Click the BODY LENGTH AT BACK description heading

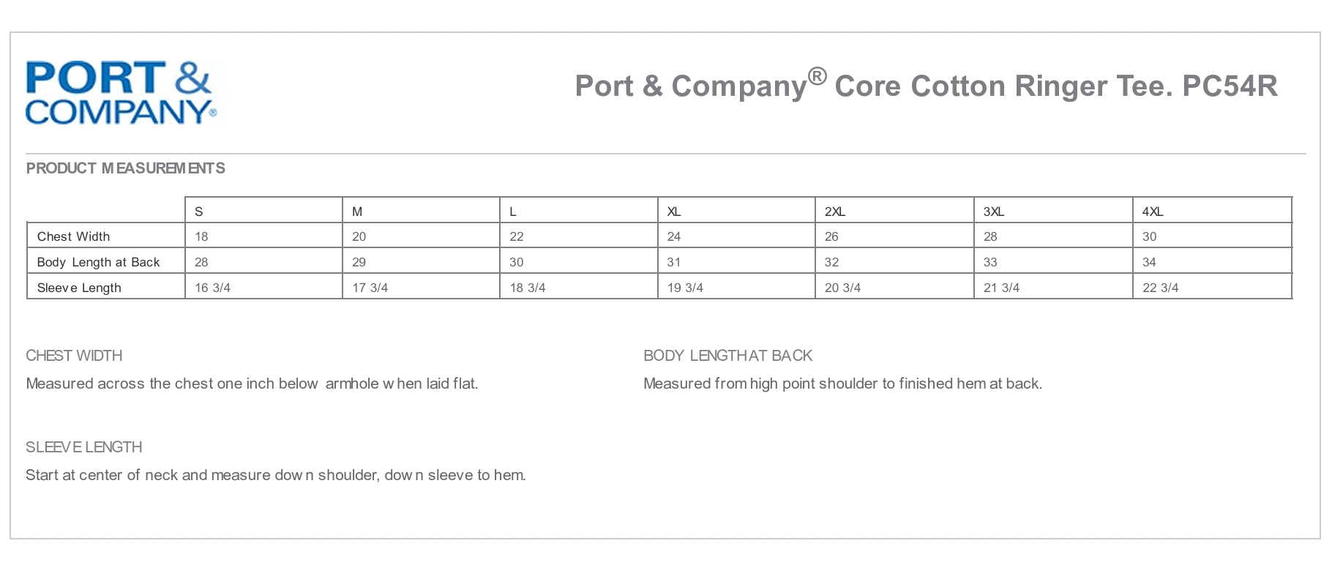(x=727, y=356)
